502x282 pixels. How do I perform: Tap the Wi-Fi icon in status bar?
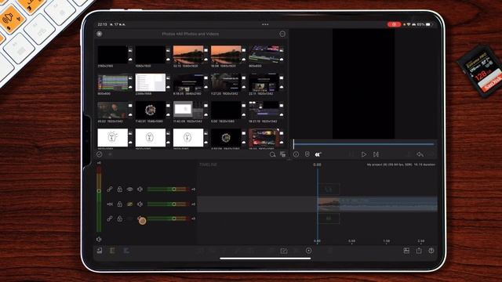[409, 24]
